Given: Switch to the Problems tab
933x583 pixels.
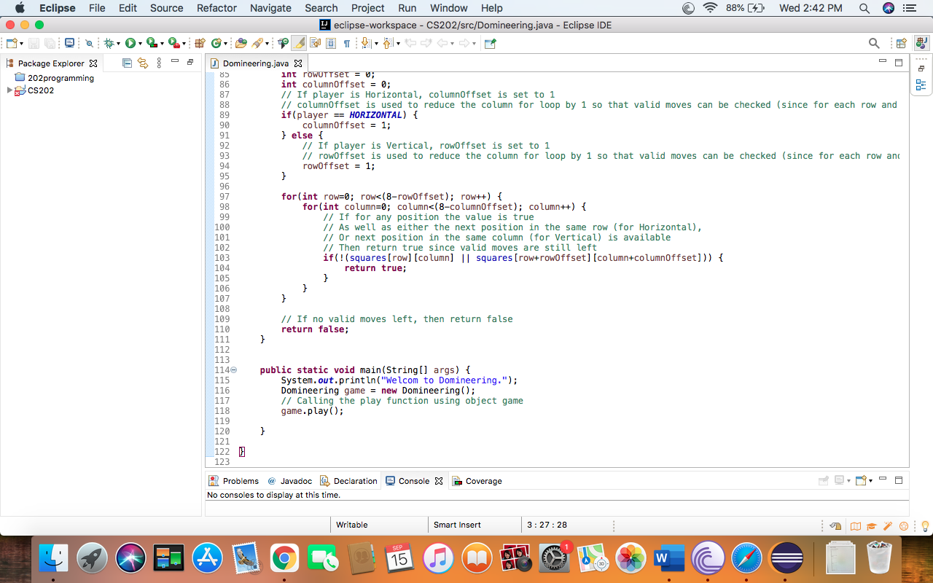Looking at the screenshot, I should pyautogui.click(x=233, y=481).
